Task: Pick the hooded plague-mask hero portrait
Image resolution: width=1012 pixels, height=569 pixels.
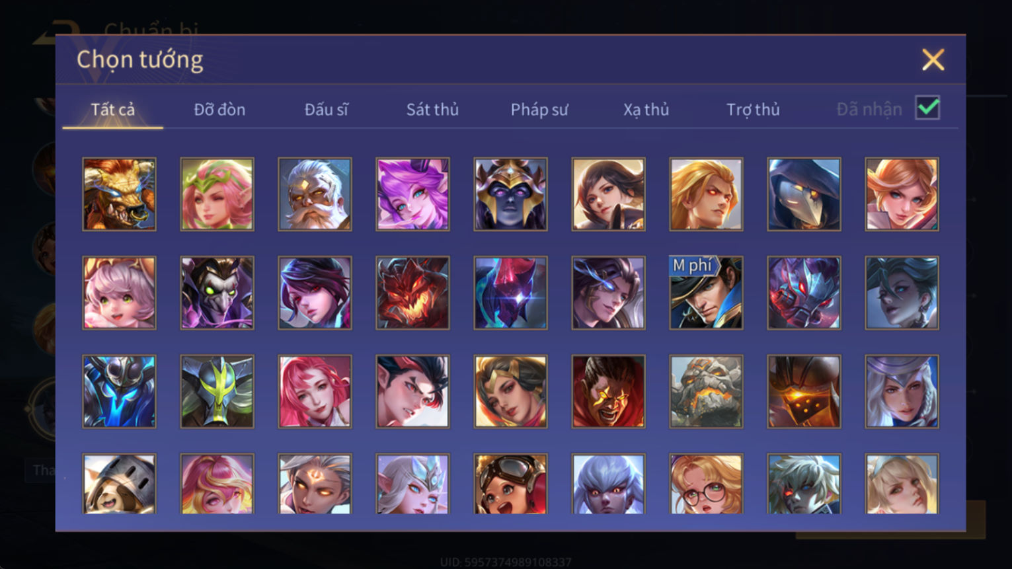Action: pyautogui.click(x=804, y=194)
